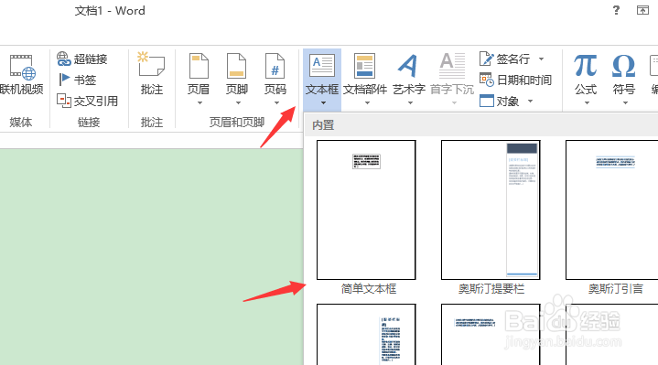Add a new comment (批注)

pos(152,74)
